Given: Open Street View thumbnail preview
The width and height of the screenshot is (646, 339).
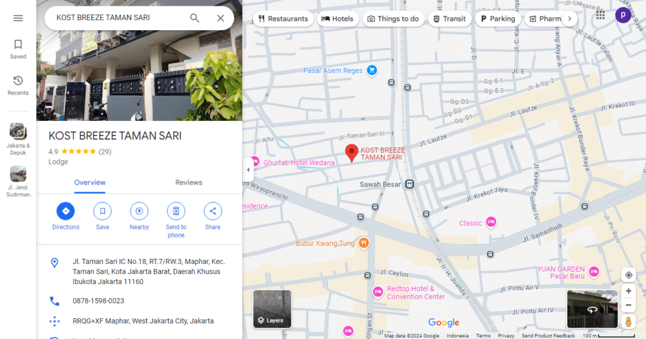Looking at the screenshot, I should coord(592,309).
